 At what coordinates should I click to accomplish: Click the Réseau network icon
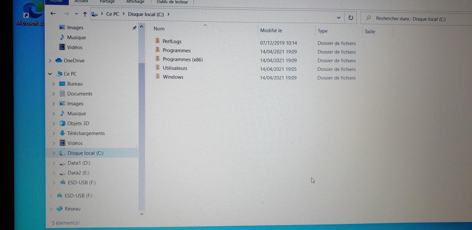pyautogui.click(x=59, y=208)
